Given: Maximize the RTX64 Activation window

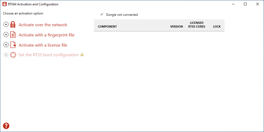Looking at the screenshot, I should pos(245,4).
